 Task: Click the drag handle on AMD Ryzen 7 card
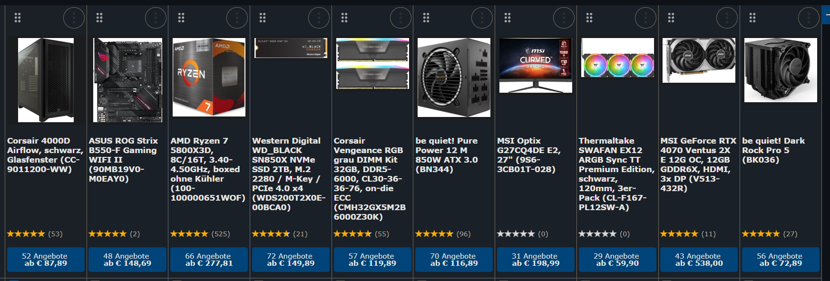(181, 18)
